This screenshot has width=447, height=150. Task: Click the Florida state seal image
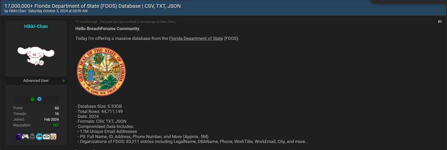(x=101, y=71)
